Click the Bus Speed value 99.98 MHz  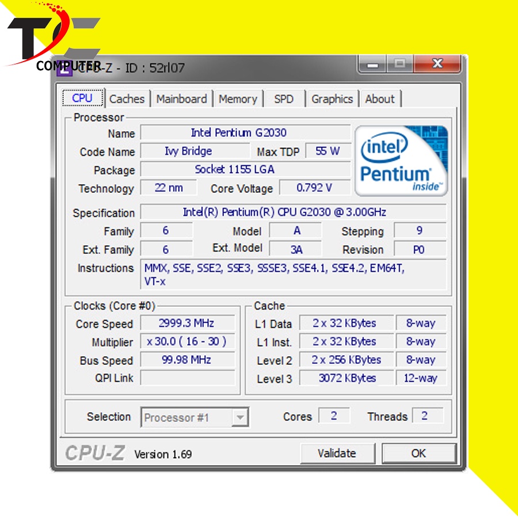click(x=188, y=360)
